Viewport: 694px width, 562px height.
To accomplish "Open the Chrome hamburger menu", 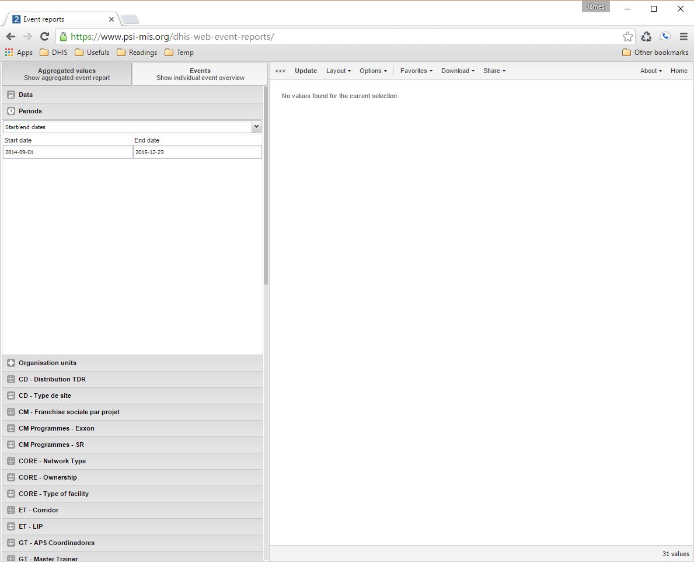I will click(x=683, y=37).
